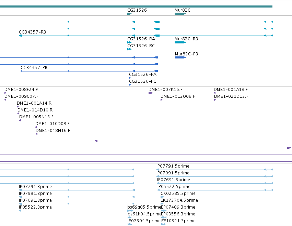Click the Mur82C-PB protein label
The height and width of the screenshot is (226, 292).
[186, 54]
